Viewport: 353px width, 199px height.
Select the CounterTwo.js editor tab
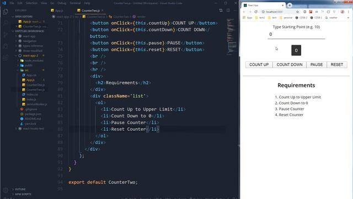[x=90, y=11]
